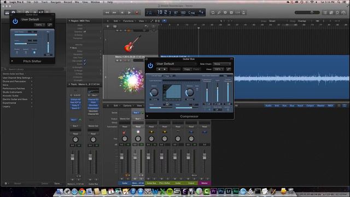
Task: Adjust Pitch Shifter mix vertical slider
Action: click(48, 44)
